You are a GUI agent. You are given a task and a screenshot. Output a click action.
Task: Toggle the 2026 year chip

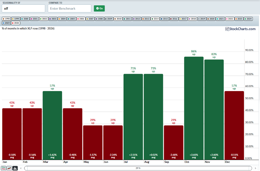coord(15,23)
